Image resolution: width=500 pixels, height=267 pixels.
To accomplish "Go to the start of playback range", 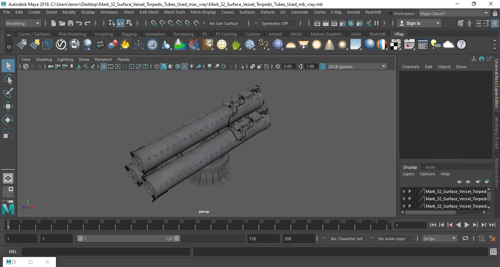I will (x=433, y=225).
